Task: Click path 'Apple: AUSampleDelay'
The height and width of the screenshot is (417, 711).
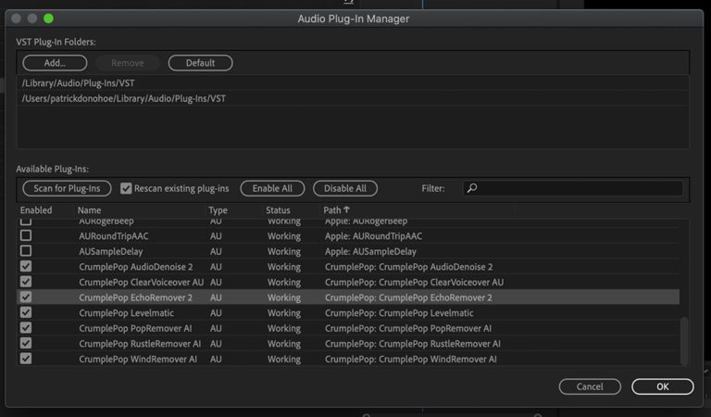Action: (370, 251)
